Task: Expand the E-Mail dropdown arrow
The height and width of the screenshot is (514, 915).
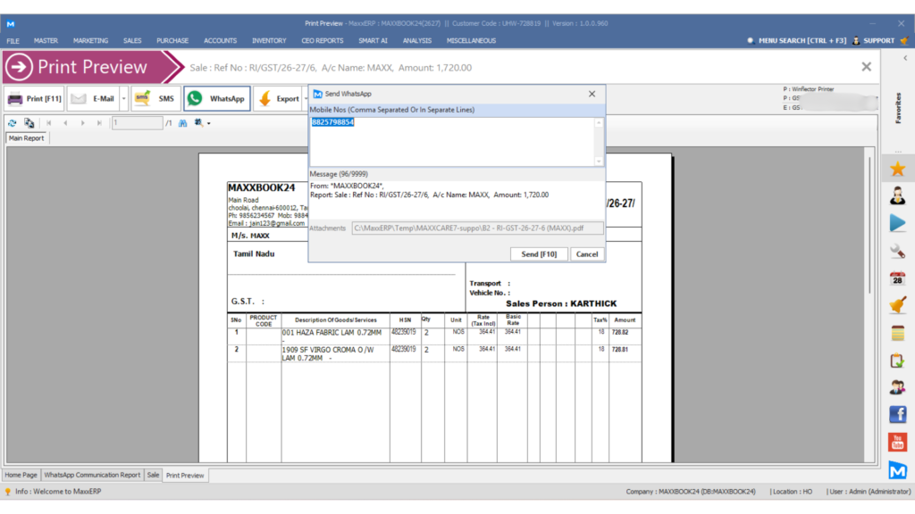Action: 123,98
